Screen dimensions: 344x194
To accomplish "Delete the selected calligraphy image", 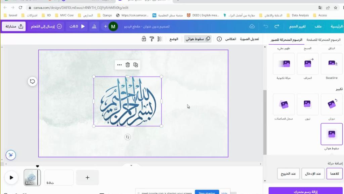I will point(127,65).
